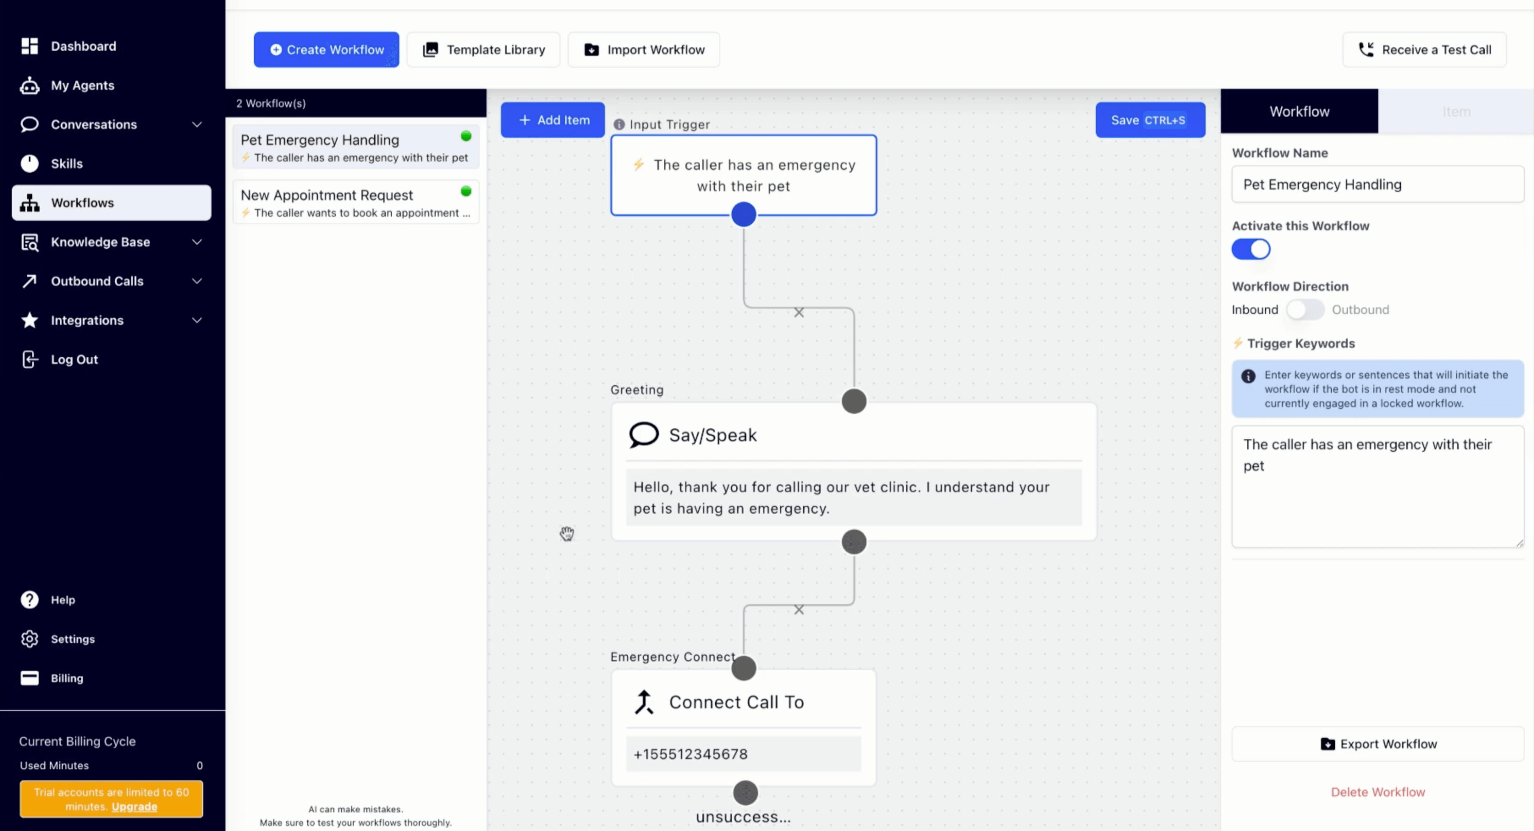The width and height of the screenshot is (1534, 831).
Task: Remove connection between Greeting and Emergency Connect
Action: [x=799, y=610]
